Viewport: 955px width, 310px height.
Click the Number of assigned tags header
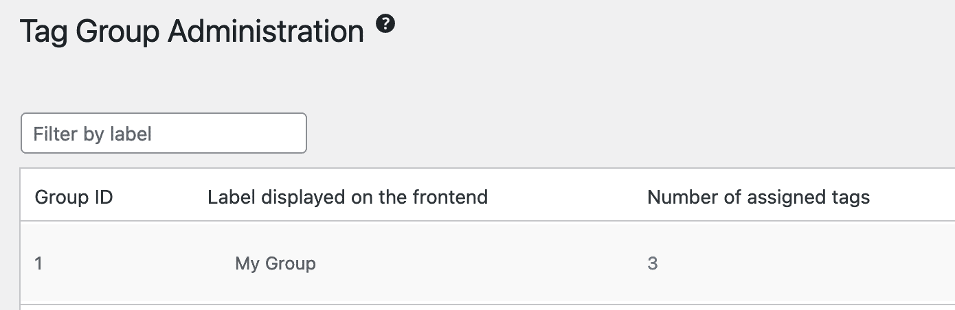click(x=758, y=198)
